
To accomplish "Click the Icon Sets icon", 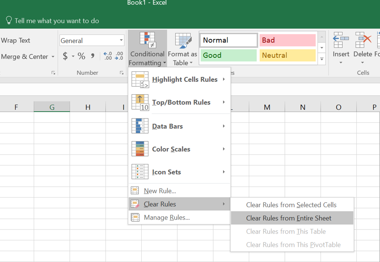I will click(x=140, y=172).
